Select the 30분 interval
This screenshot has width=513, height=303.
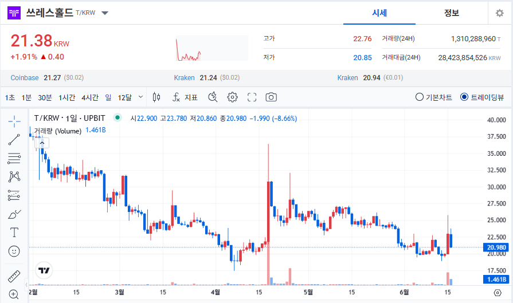pyautogui.click(x=45, y=97)
